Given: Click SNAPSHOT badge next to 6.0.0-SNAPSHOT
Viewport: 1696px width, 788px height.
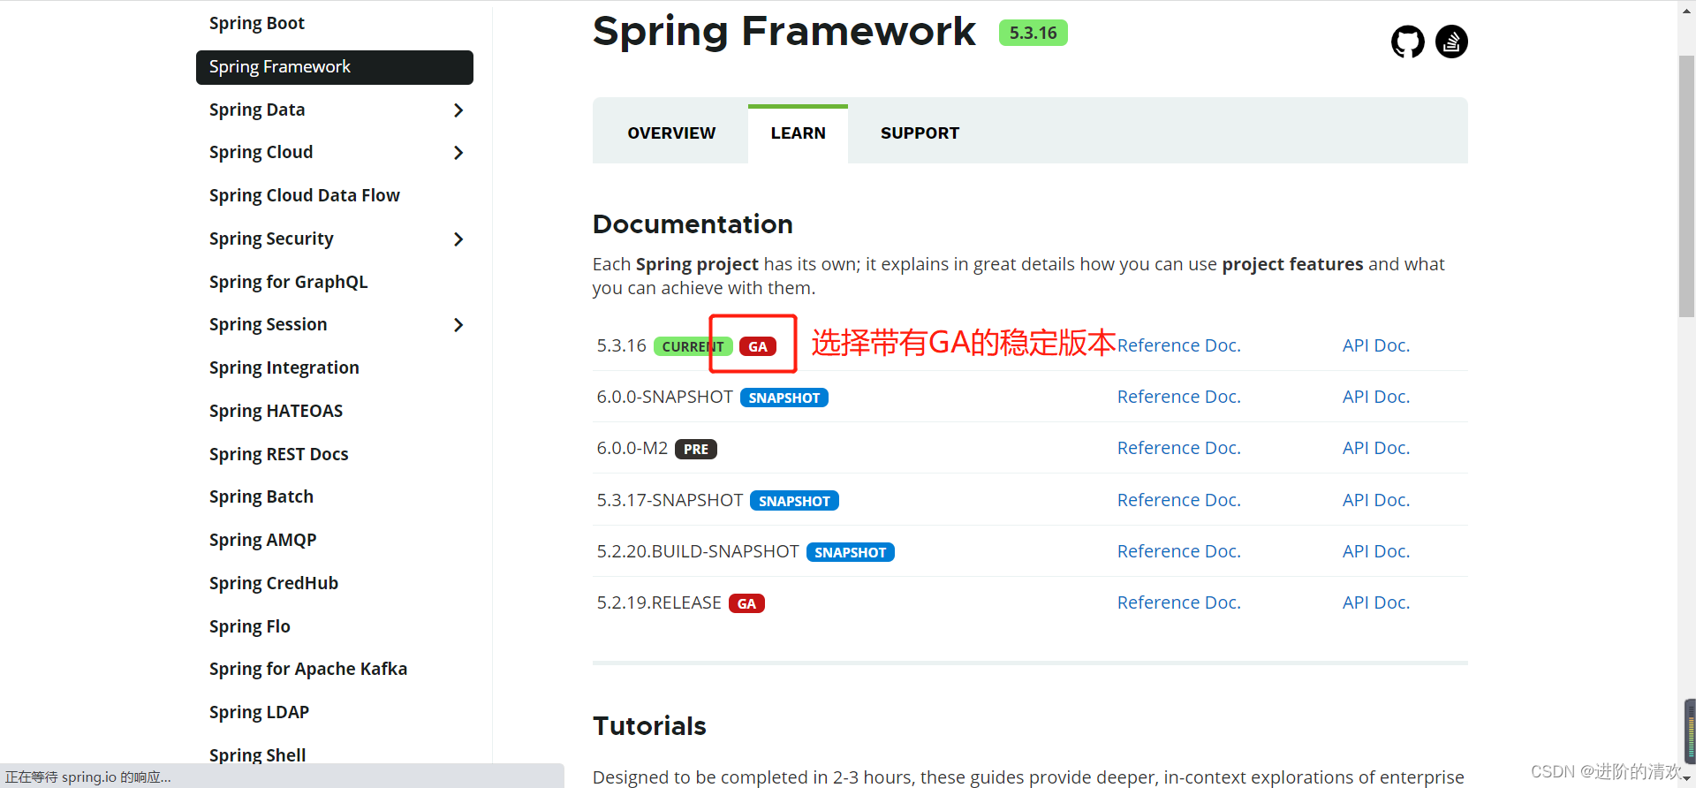Looking at the screenshot, I should coord(784,398).
